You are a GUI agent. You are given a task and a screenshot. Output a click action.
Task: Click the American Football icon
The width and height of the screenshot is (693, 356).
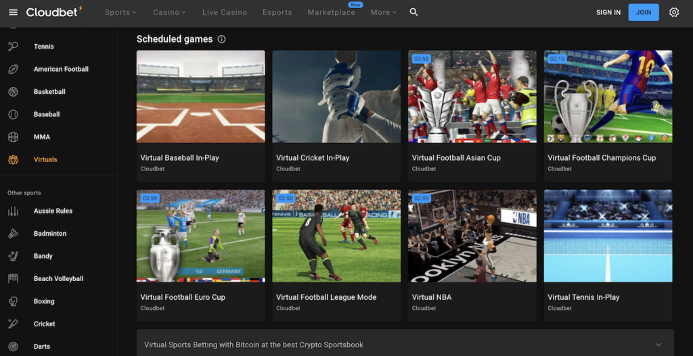coord(14,70)
